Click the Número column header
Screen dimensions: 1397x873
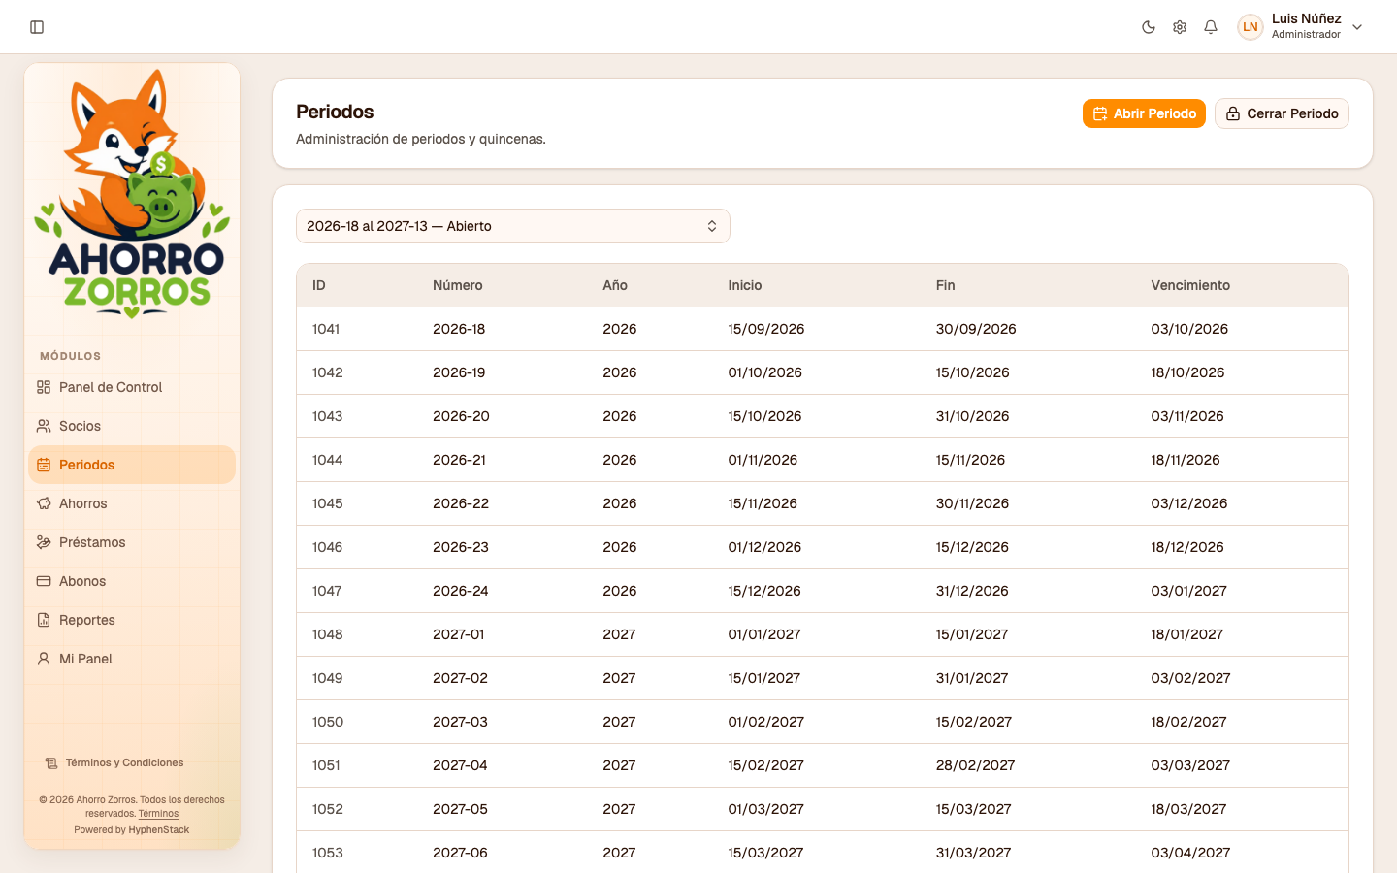(x=458, y=285)
